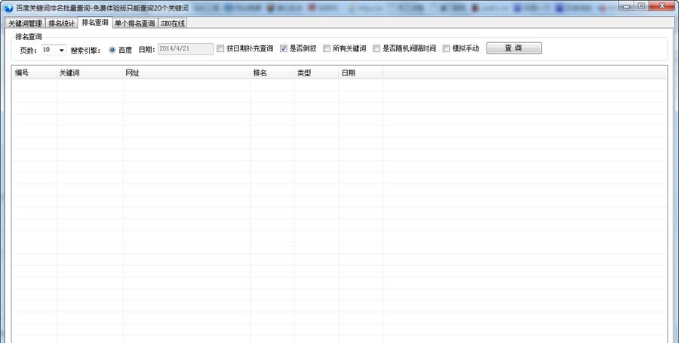679x343 pixels.
Task: Select the 百度 search engine radio button
Action: pos(112,50)
